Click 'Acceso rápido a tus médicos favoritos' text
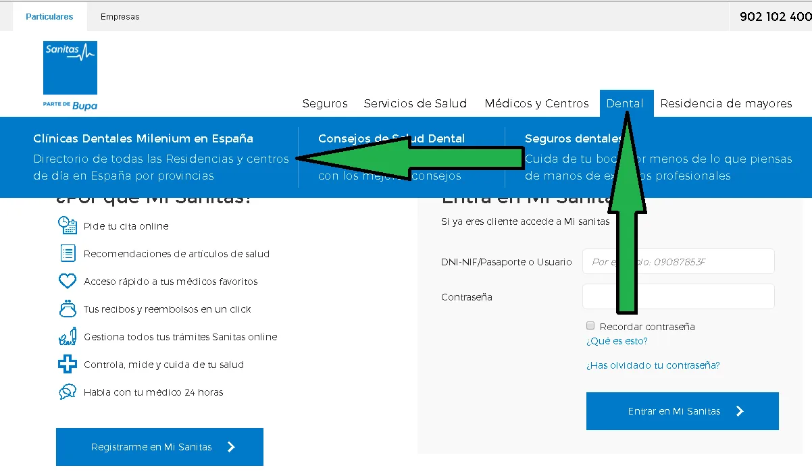This screenshot has height=476, width=812. click(x=171, y=282)
